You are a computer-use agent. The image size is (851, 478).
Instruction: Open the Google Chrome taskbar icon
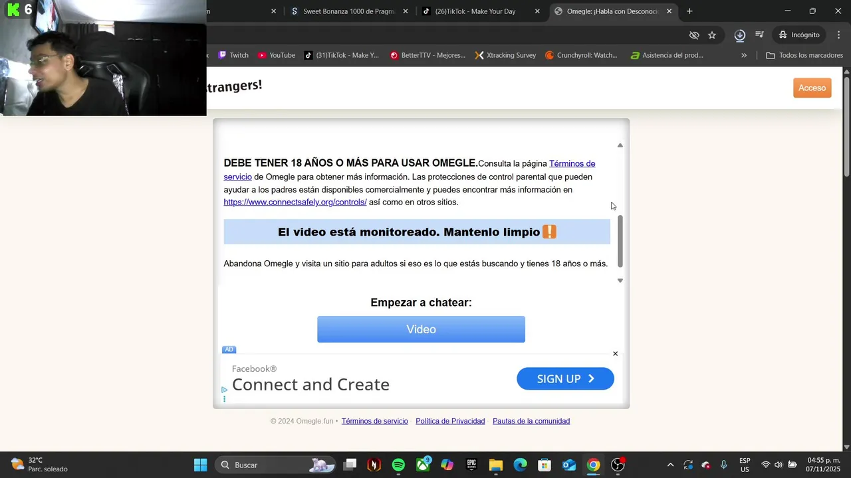pos(593,465)
